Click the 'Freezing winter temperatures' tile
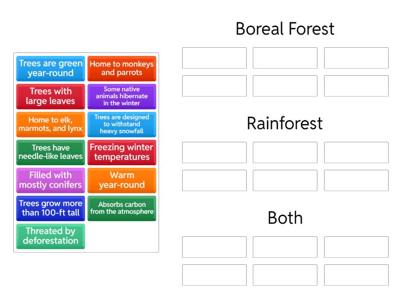Image resolution: width=407 pixels, height=305 pixels. pyautogui.click(x=122, y=152)
